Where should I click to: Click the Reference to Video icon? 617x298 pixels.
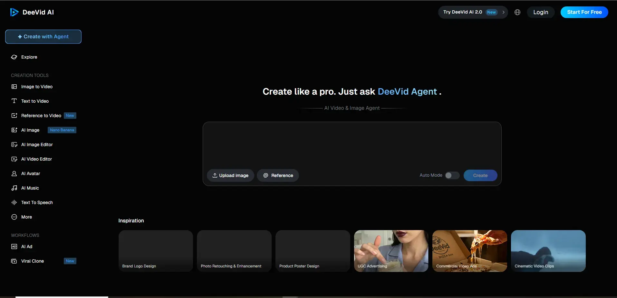pyautogui.click(x=14, y=116)
